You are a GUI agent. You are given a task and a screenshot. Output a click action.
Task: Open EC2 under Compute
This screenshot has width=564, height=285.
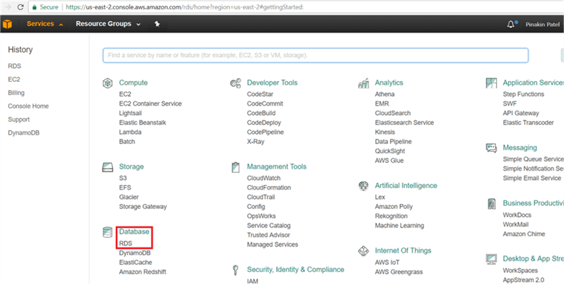click(x=125, y=94)
